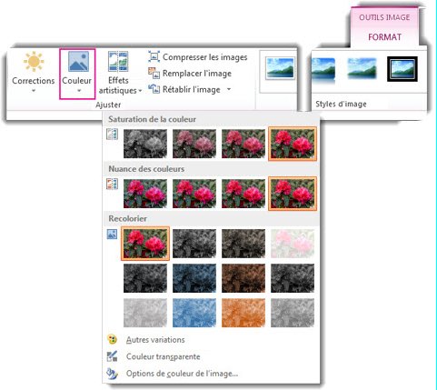This screenshot has width=437, height=390.
Task: Click the Nuance des couleurs heading
Action: pos(146,169)
